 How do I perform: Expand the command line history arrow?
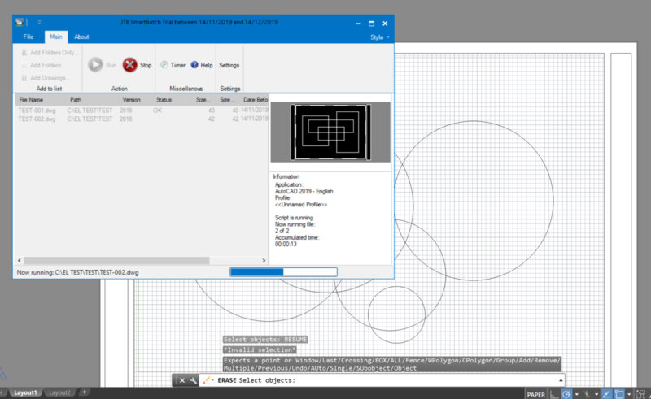coord(560,380)
